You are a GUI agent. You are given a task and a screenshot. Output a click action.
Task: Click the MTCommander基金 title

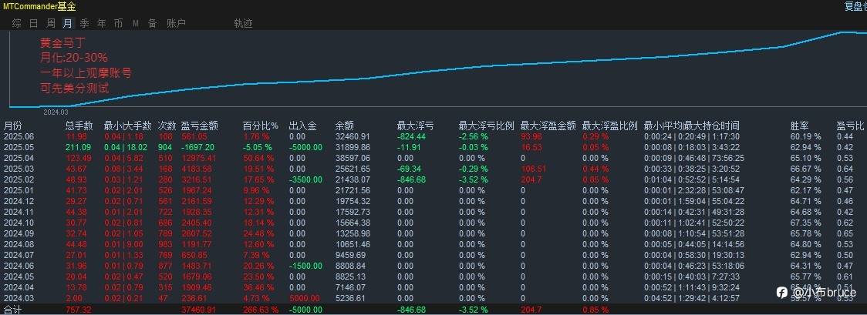click(40, 6)
